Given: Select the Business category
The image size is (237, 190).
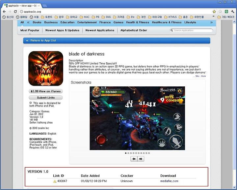Looking at the screenshot, I should (51, 22).
